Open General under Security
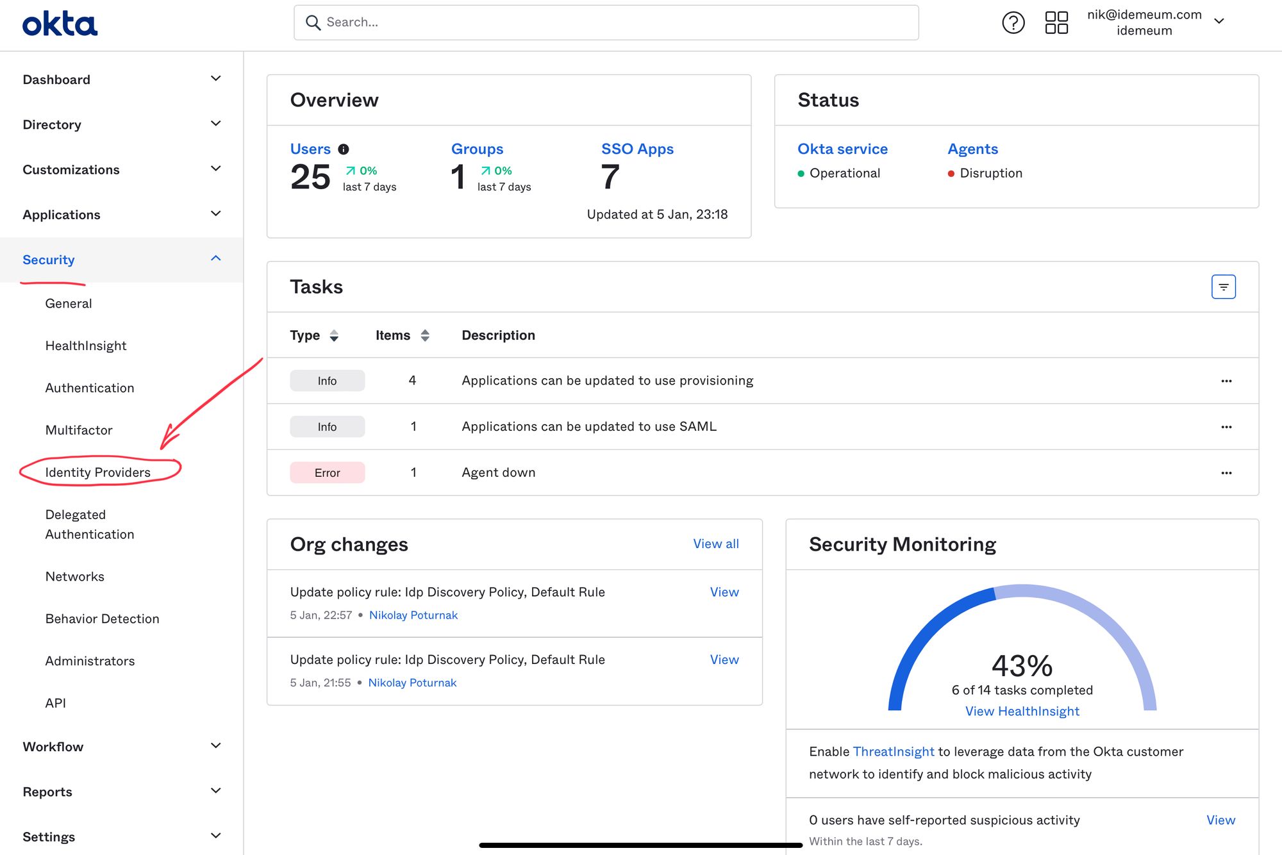 69,304
